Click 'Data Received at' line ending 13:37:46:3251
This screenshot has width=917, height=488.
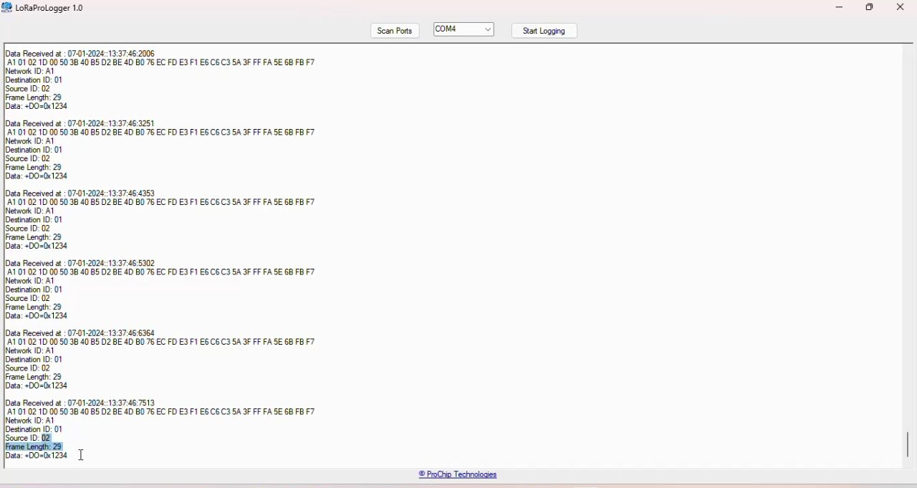tap(80, 124)
